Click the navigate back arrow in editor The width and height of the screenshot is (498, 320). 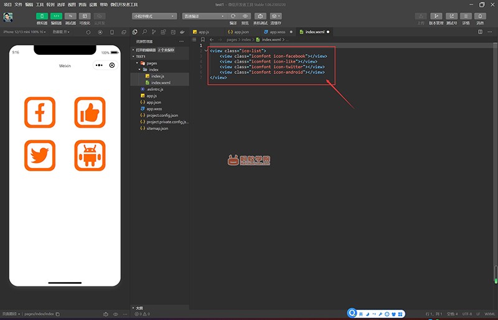(x=212, y=40)
